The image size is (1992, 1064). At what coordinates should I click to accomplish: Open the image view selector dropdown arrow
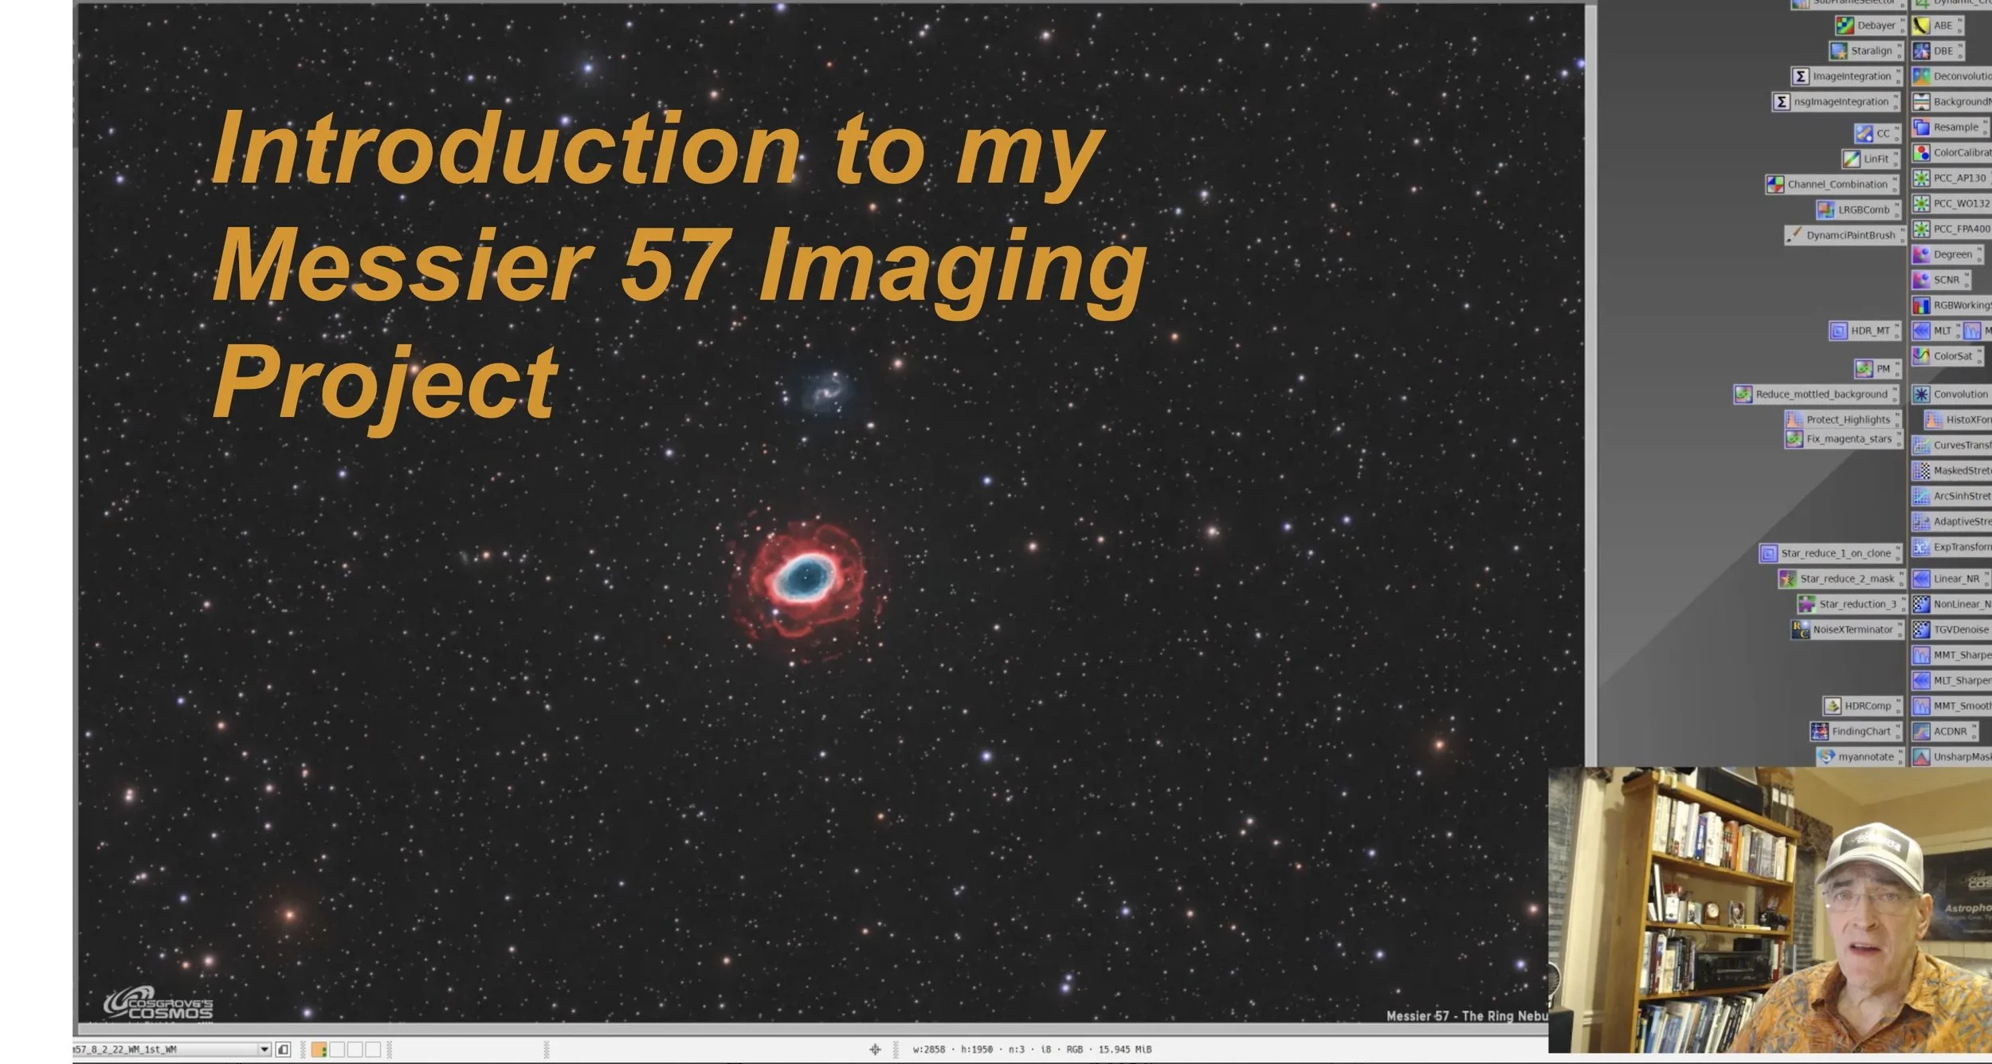(x=265, y=1050)
